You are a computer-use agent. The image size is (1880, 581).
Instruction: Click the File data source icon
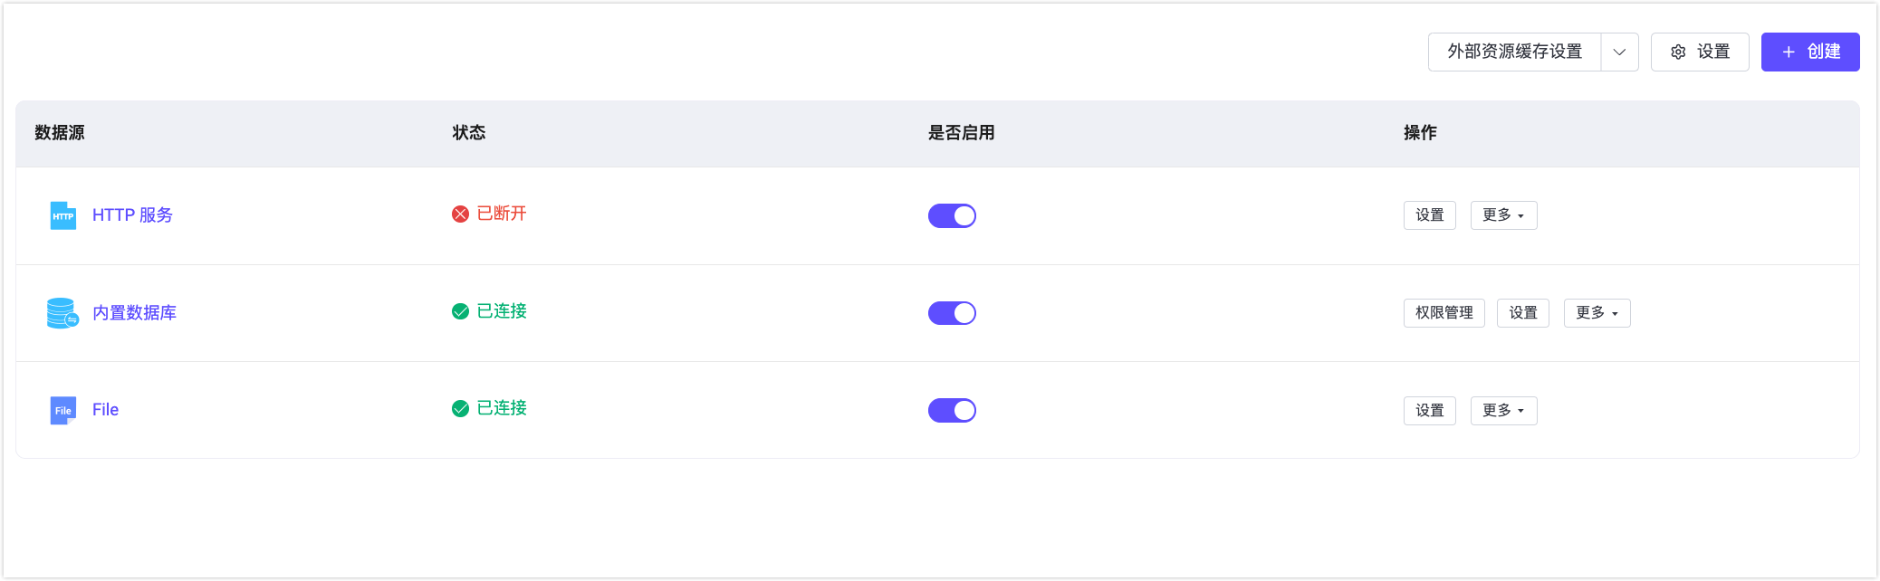(62, 410)
